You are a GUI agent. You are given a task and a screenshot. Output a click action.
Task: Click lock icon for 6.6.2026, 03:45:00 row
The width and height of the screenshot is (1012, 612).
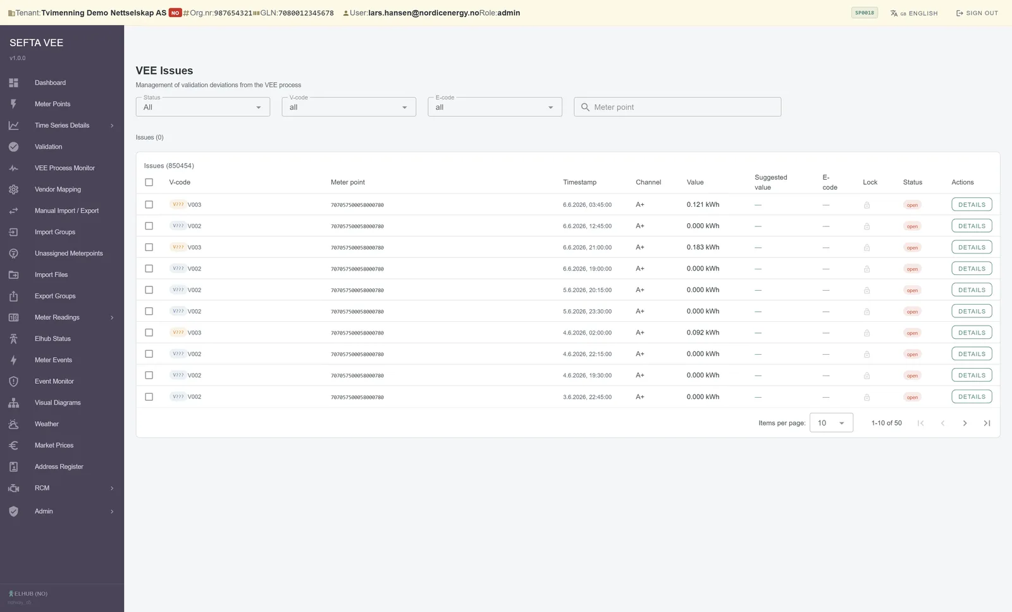[867, 205]
